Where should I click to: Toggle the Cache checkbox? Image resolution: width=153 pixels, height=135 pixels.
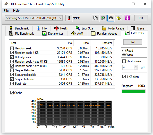[12, 93]
